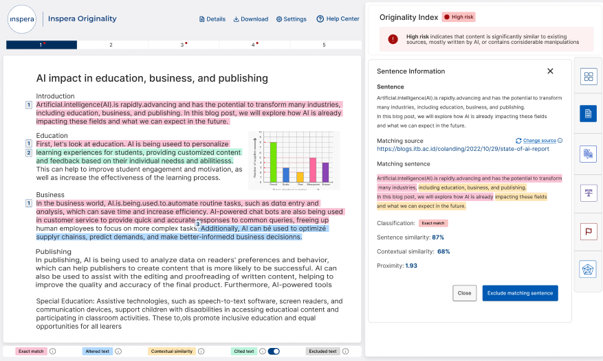Click the Contextual similarity legend label
The height and width of the screenshot is (361, 603).
click(171, 351)
